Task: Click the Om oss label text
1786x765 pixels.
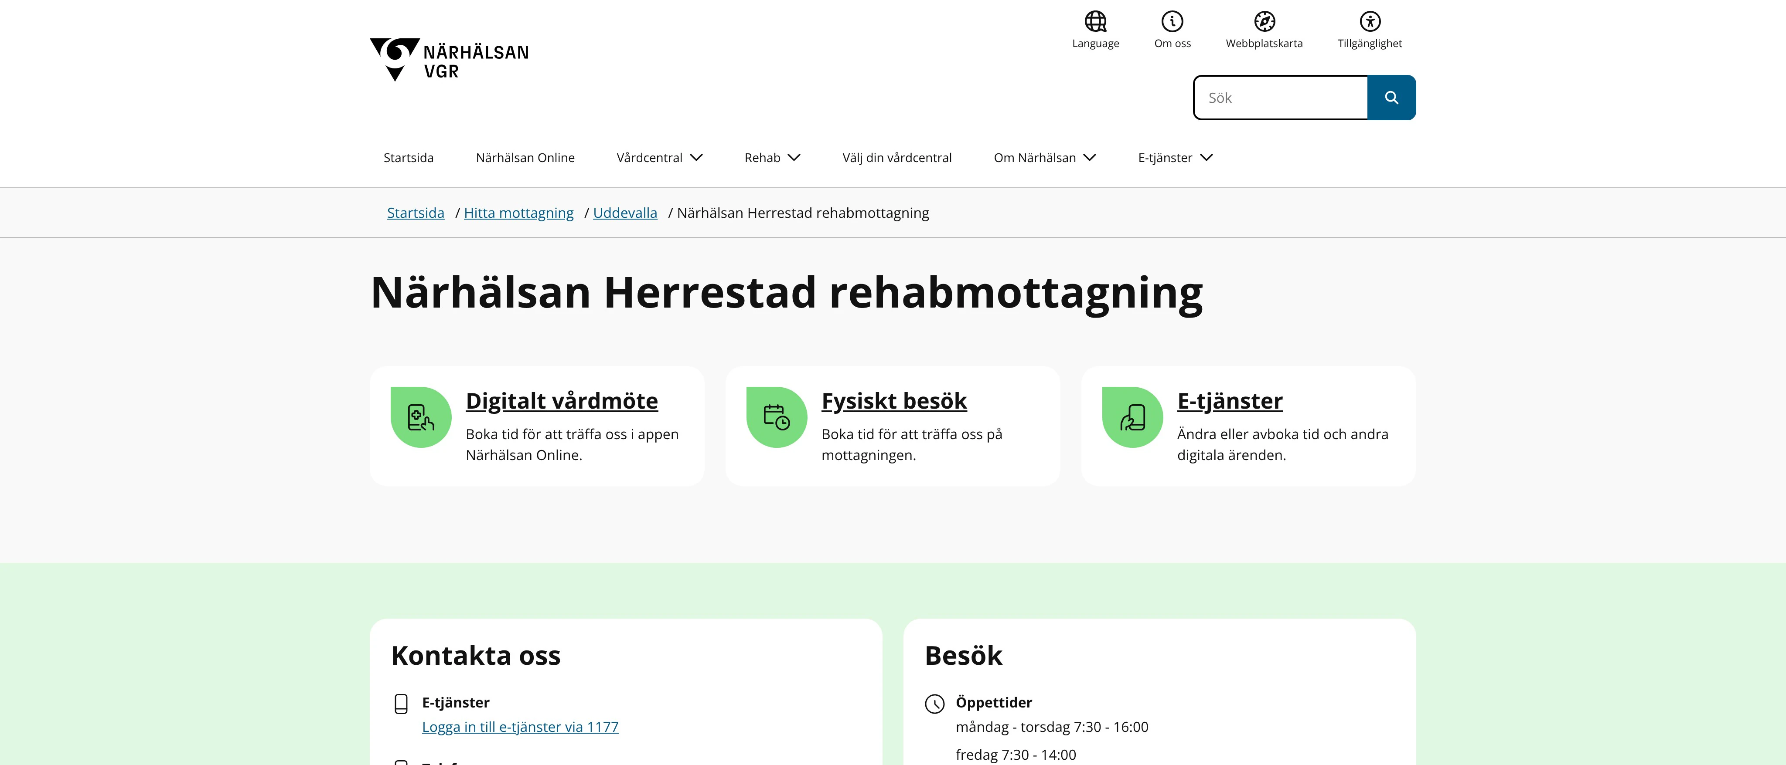Action: coord(1172,44)
